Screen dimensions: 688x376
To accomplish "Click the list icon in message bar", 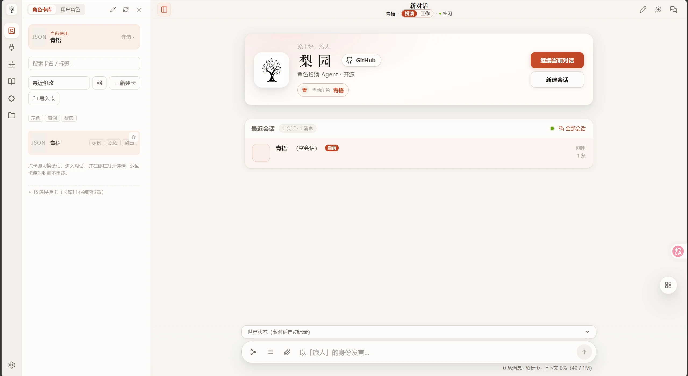I will tap(270, 352).
